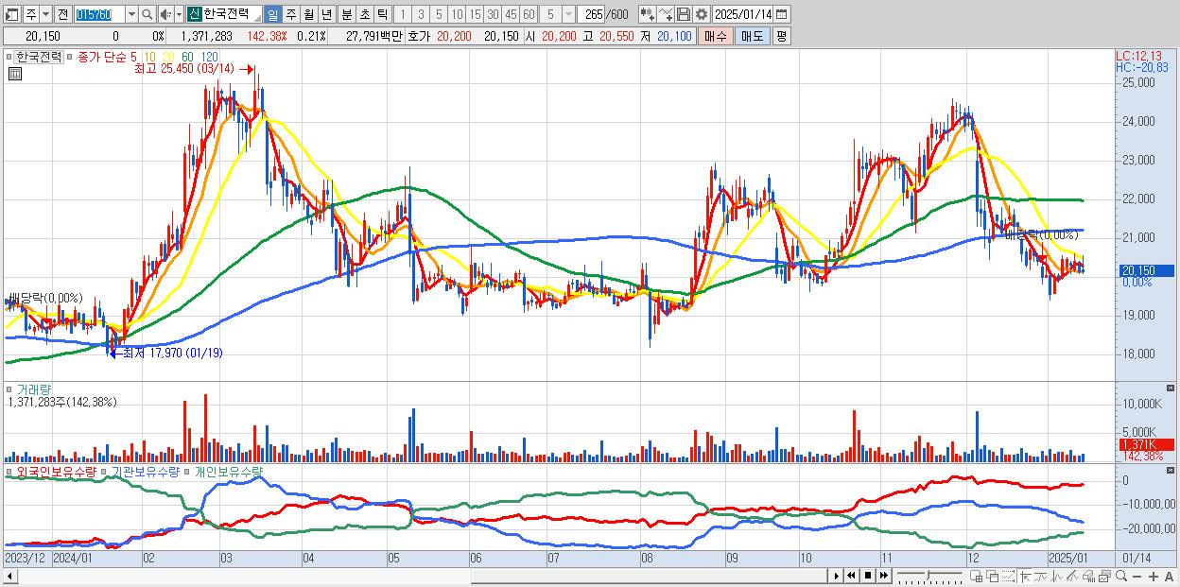Viewport: 1180px width, 587px height.
Task: Click the 'A' auto-scale icon
Action: pyautogui.click(x=1170, y=577)
